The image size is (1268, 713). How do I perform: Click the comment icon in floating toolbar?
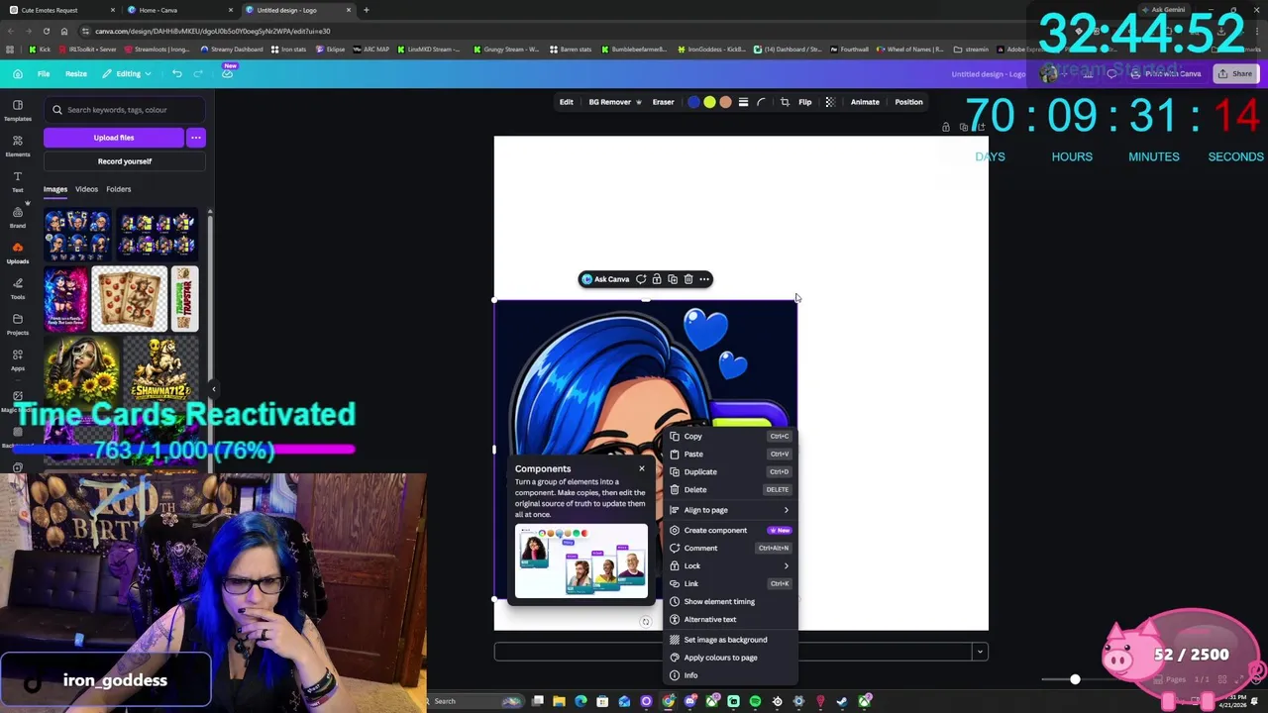(x=641, y=279)
